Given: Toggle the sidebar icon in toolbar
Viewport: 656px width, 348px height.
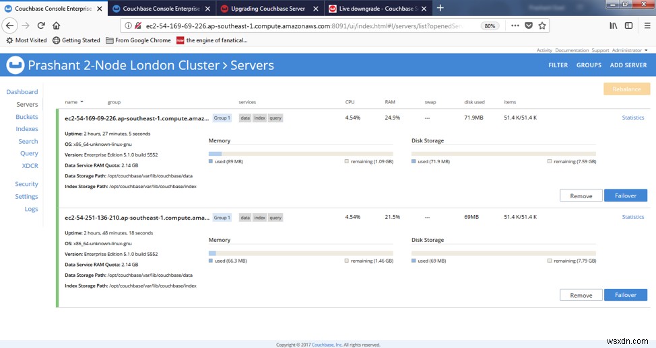Looking at the screenshot, I should [628, 26].
